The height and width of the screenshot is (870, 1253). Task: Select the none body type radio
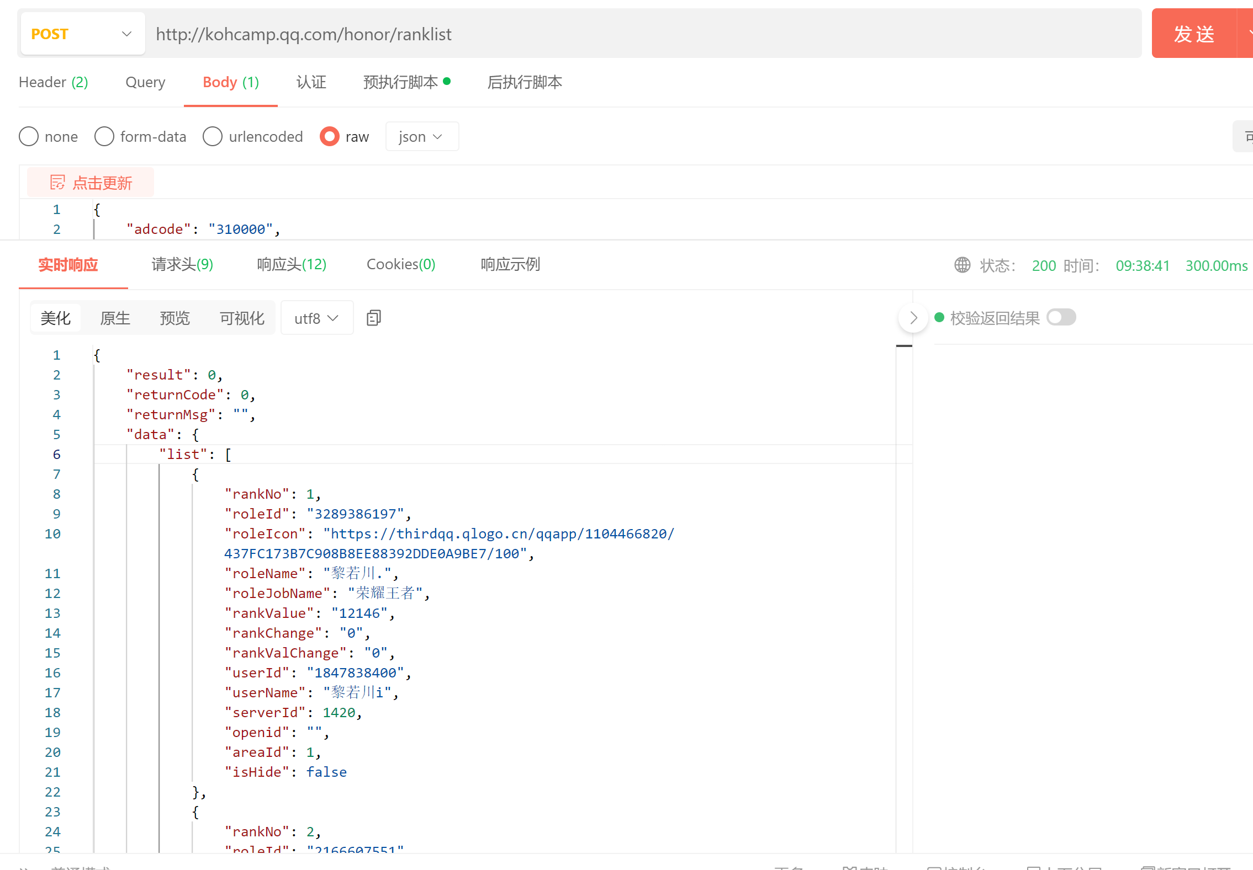pos(29,136)
